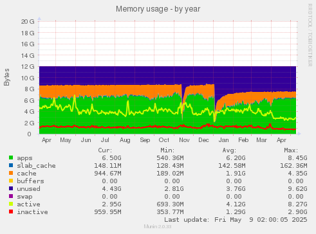Screen dimensions: 316x234
Task: Click unused average value 3.76G
Action: tap(236, 189)
